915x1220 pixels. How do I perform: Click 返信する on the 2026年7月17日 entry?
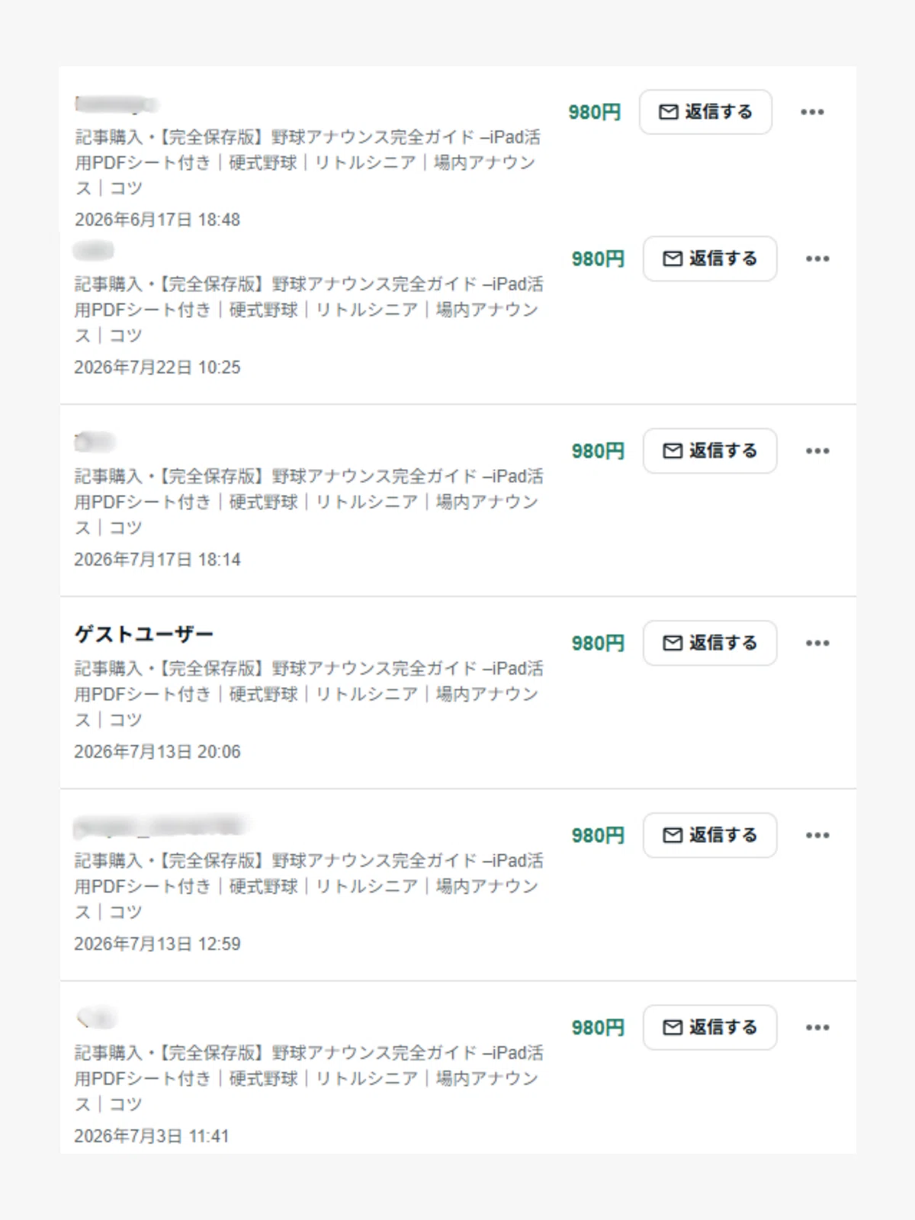[710, 451]
